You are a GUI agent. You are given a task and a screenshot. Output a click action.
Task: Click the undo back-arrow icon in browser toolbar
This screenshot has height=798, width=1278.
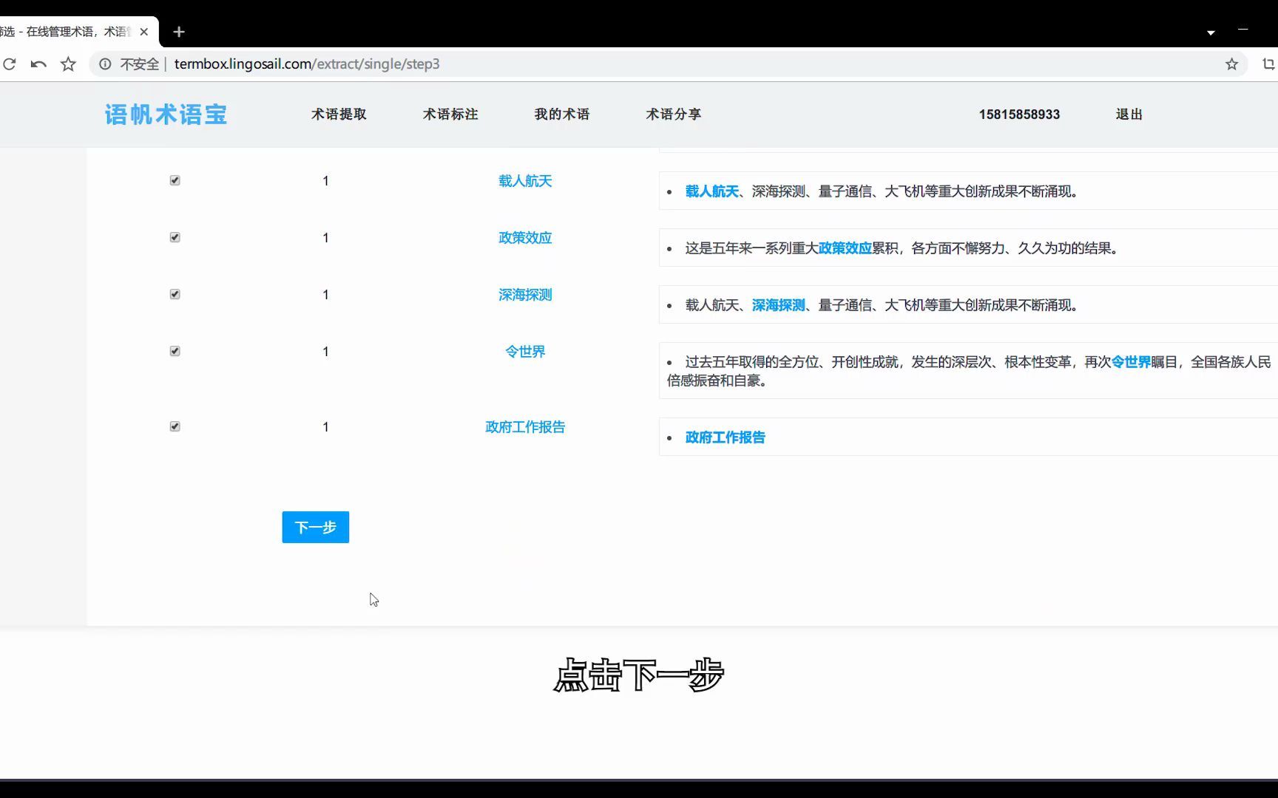[x=38, y=64]
